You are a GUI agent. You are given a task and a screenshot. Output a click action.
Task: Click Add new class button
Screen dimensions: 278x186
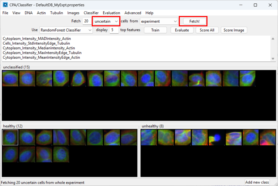point(257,182)
